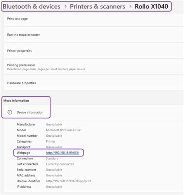Select the Transport label
Viewport: 184px width, 195px height.
[23, 147]
